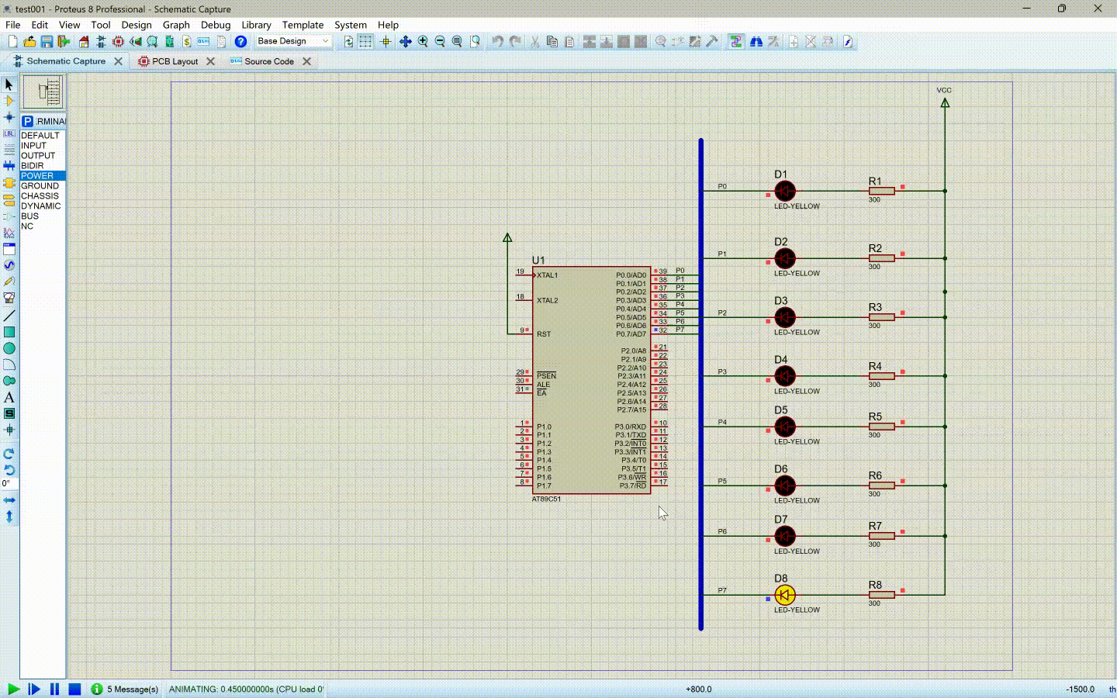Close the Schematic Capture tab

click(x=118, y=61)
